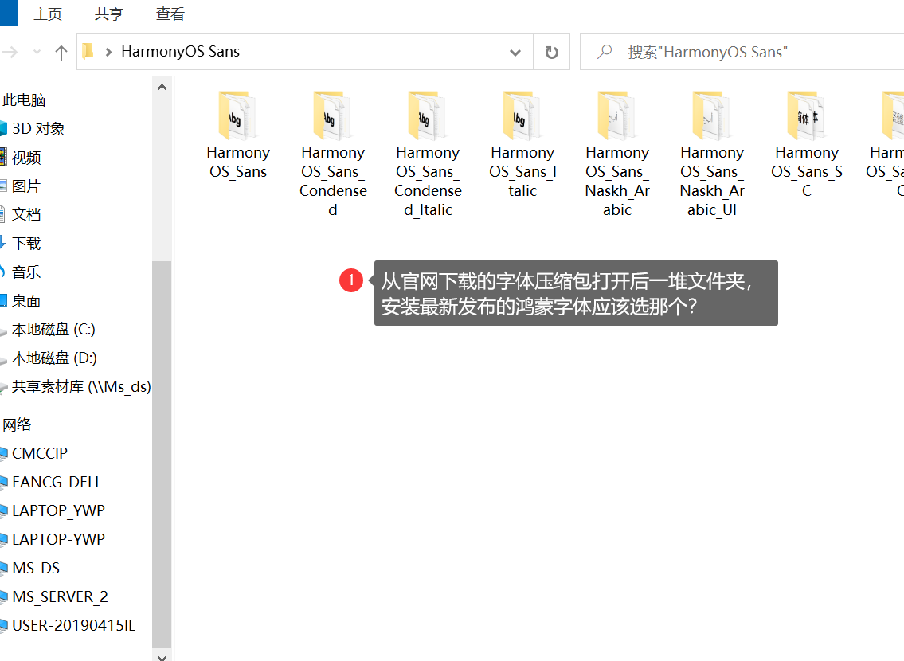This screenshot has height=661, width=904.
Task: Select 视频 in sidebar
Action: [26, 158]
